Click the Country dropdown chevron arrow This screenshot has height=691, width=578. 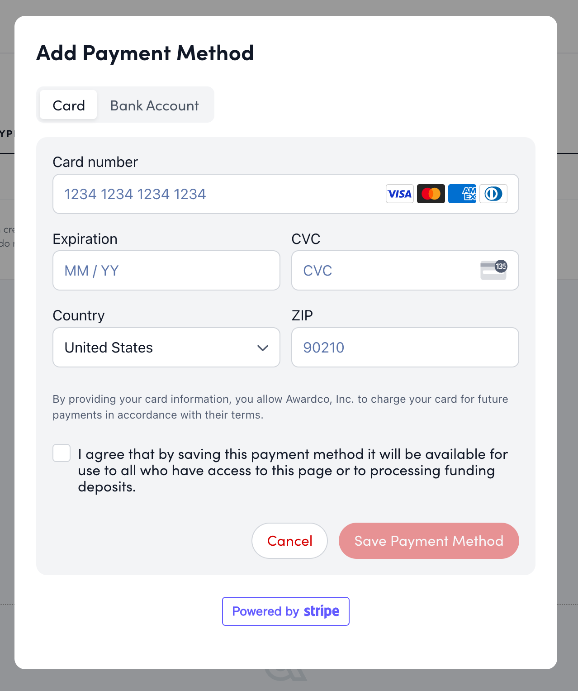coord(263,348)
